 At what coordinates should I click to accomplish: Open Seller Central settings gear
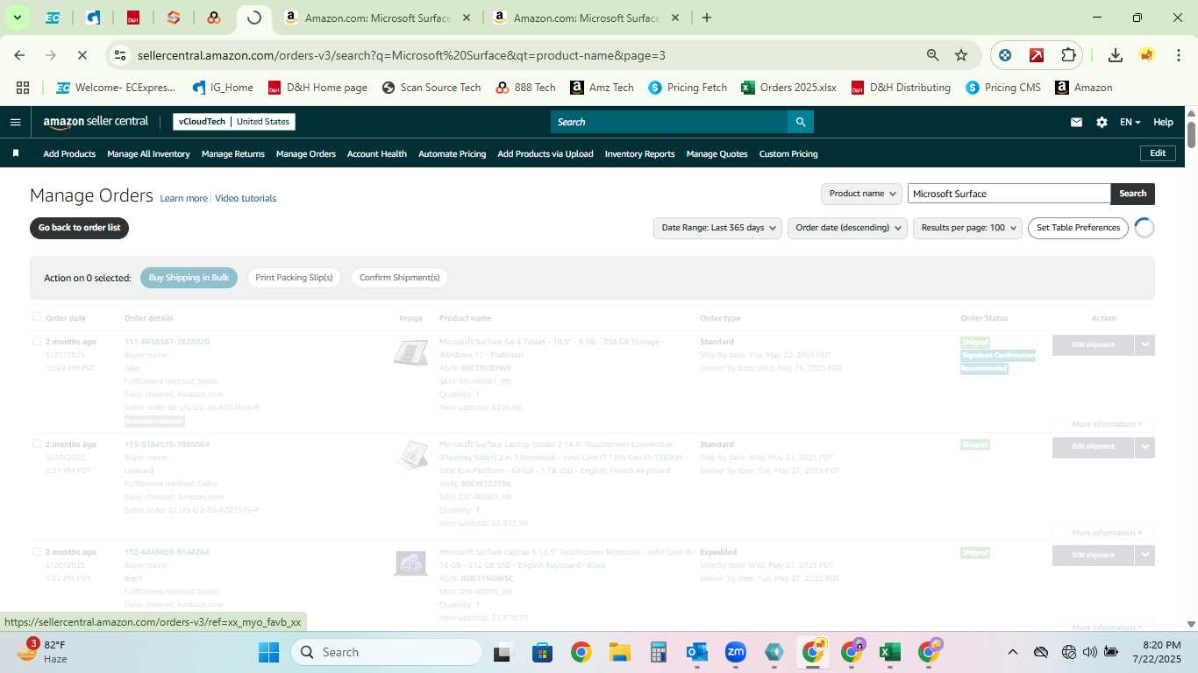tap(1102, 122)
